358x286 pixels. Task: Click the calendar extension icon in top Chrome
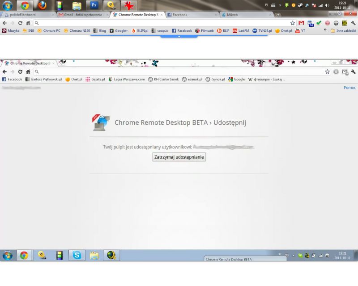point(311,23)
